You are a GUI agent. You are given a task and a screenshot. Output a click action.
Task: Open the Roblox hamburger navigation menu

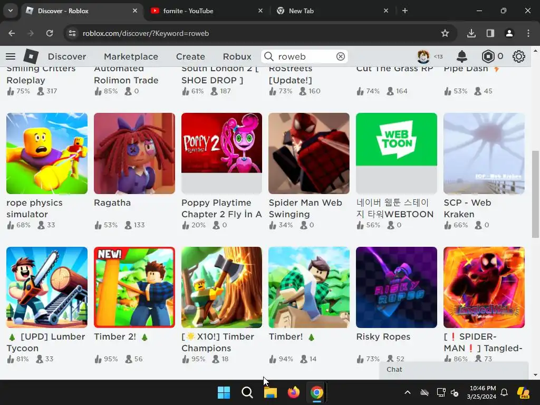[x=11, y=56]
